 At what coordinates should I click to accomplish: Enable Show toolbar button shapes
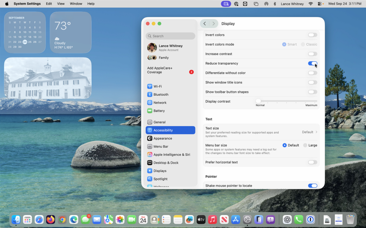[312, 92]
